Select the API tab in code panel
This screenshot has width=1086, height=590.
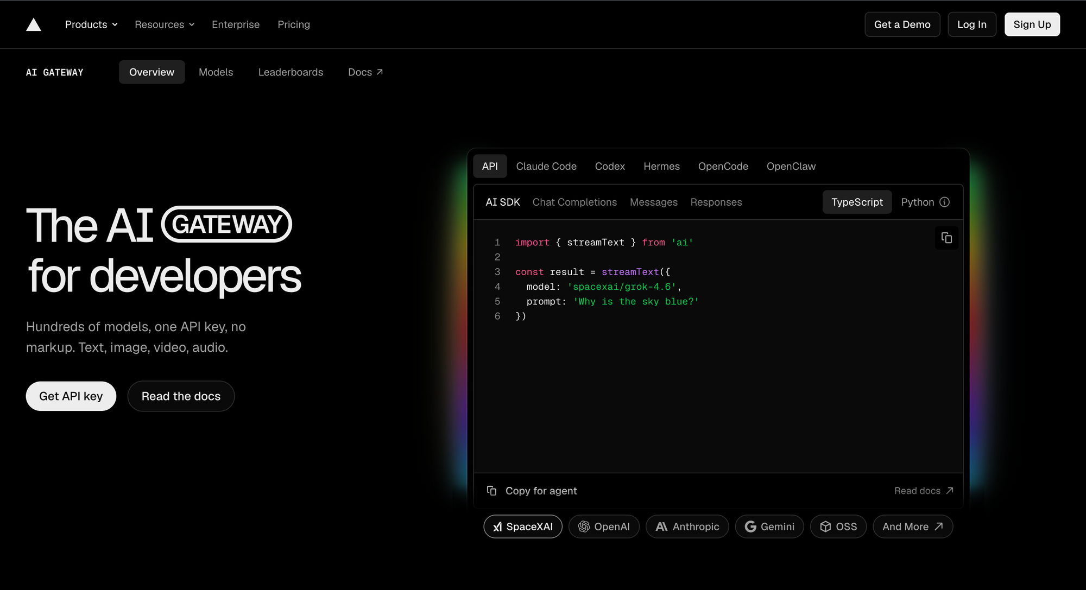point(490,166)
